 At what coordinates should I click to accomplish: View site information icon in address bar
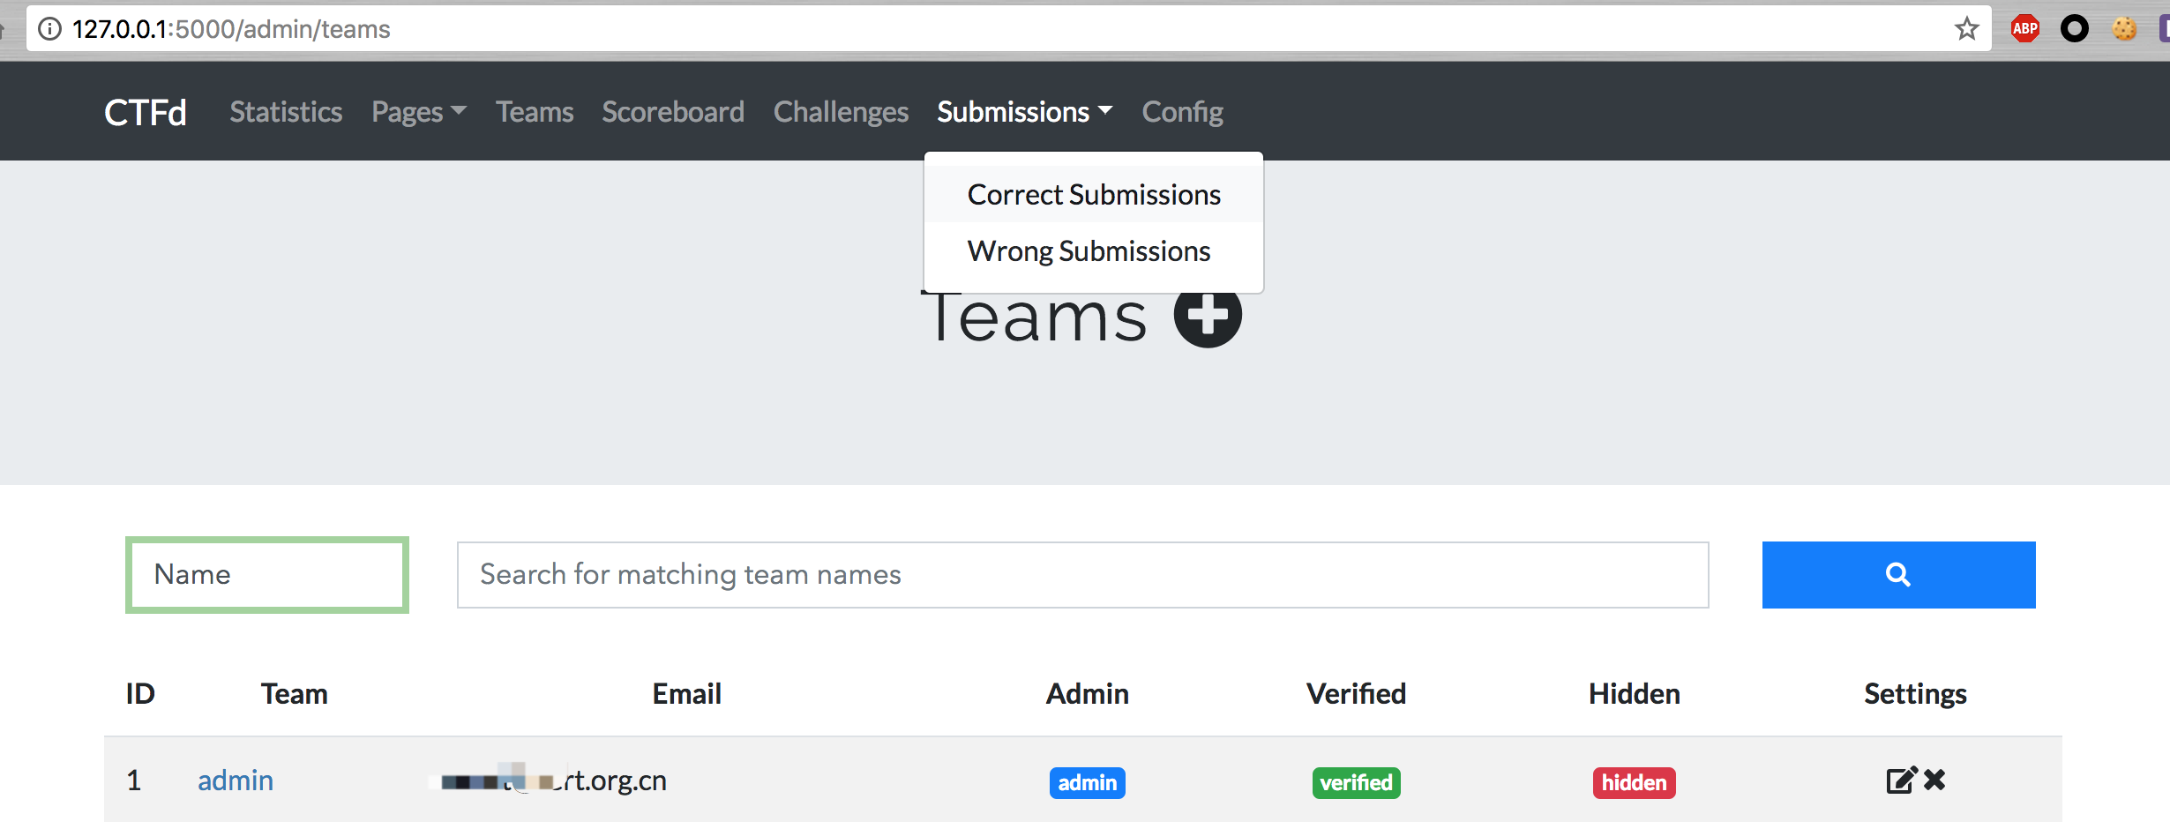click(x=50, y=29)
